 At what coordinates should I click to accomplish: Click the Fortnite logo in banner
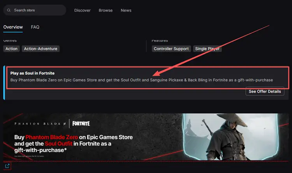tap(81, 124)
